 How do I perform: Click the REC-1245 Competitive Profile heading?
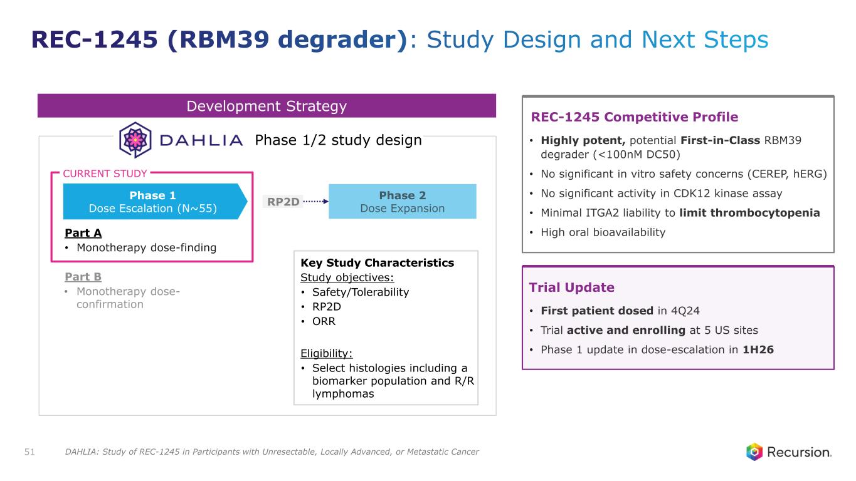(x=634, y=117)
